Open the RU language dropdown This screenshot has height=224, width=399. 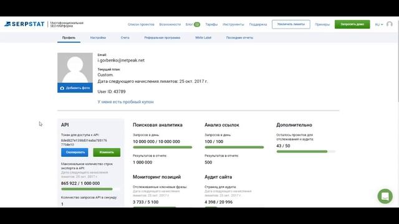pyautogui.click(x=379, y=24)
